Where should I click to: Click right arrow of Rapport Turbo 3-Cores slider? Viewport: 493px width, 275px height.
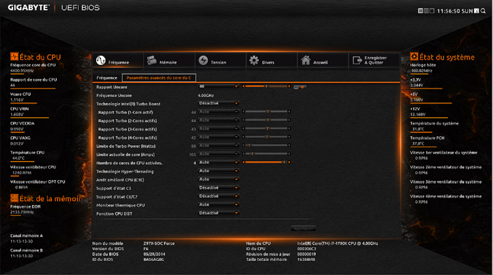[x=289, y=128]
